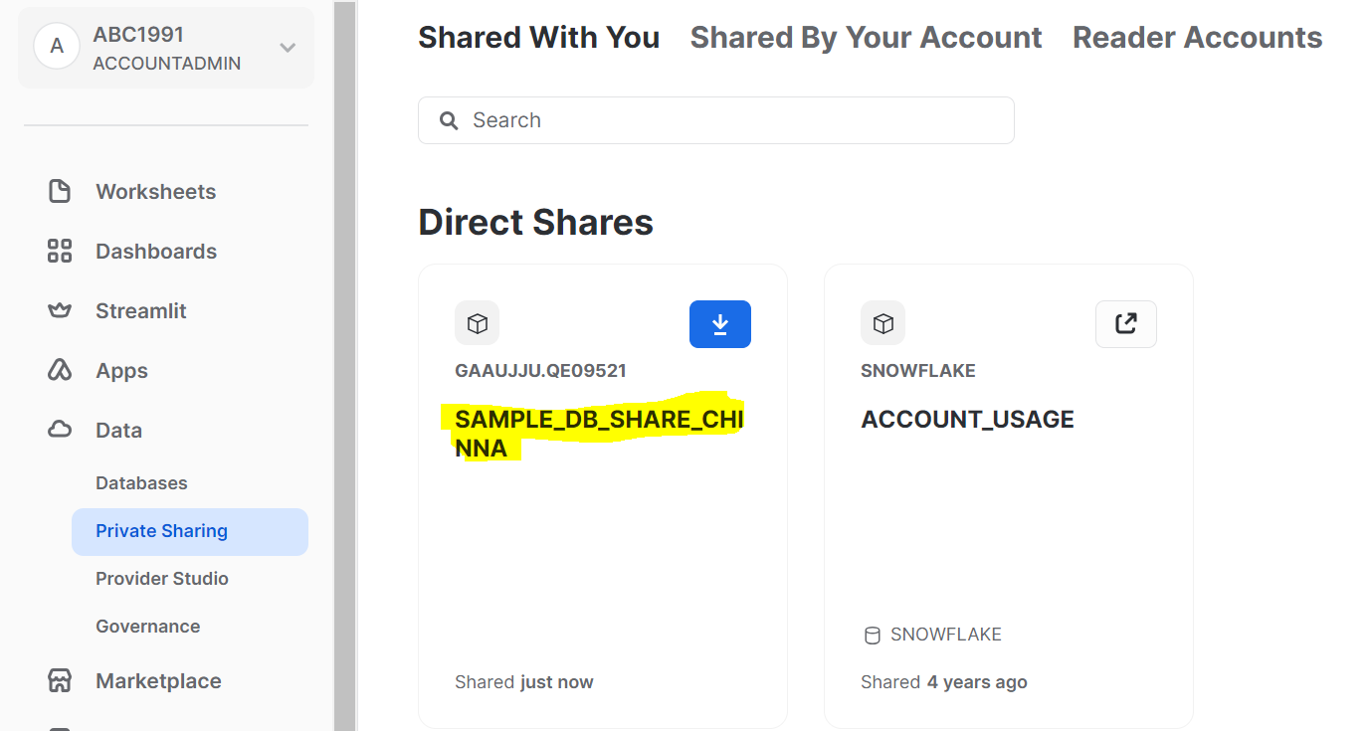Click the Streamlit crown icon
The image size is (1371, 731).
pos(60,310)
